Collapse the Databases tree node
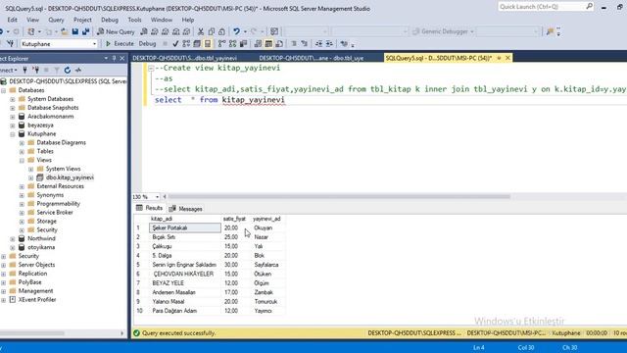 pos(4,90)
